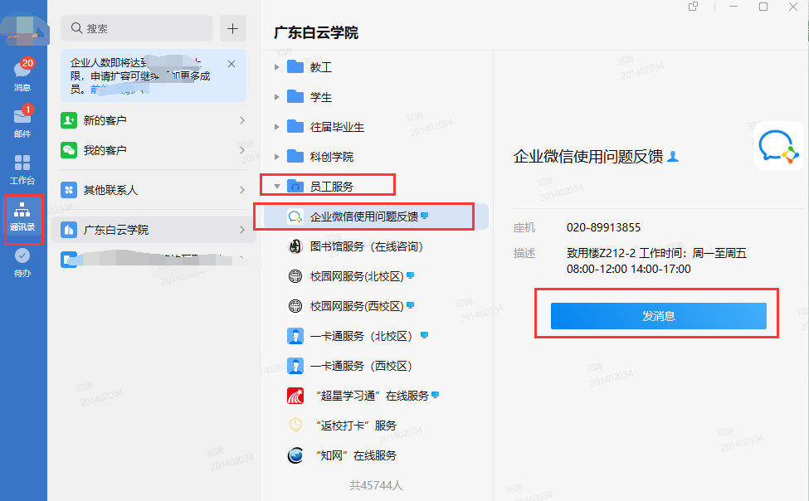
Task: Select 其他联系人 in contact list
Action: coord(154,190)
